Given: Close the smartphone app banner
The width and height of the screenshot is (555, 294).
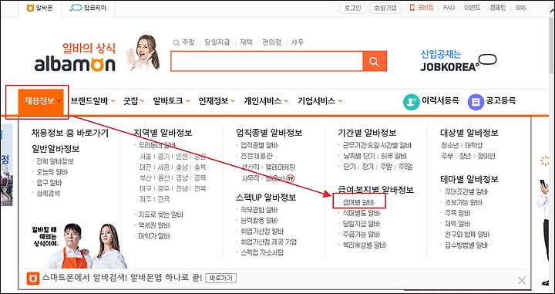Looking at the screenshot, I should point(521,281).
